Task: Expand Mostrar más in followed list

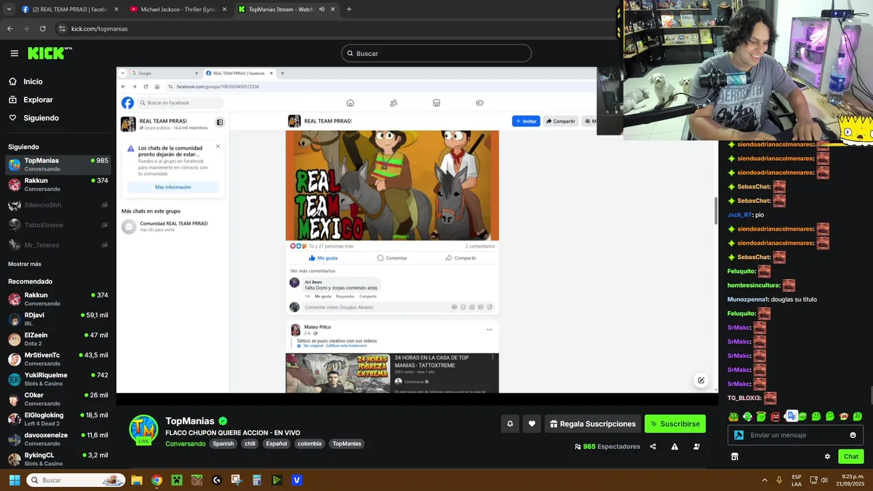Action: (25, 264)
